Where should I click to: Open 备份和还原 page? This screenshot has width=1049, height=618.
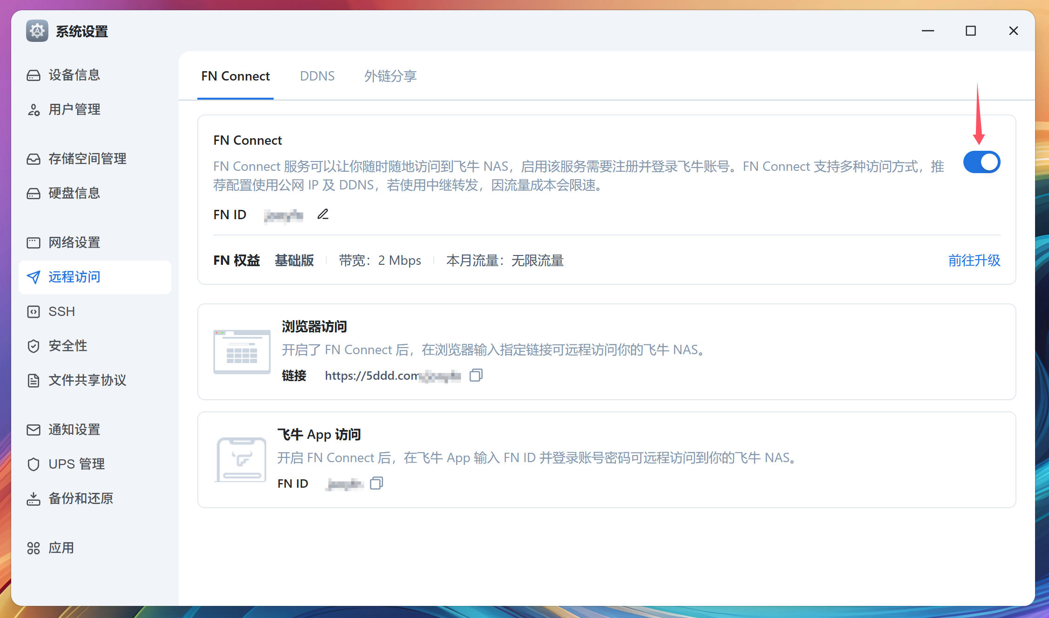click(x=80, y=498)
